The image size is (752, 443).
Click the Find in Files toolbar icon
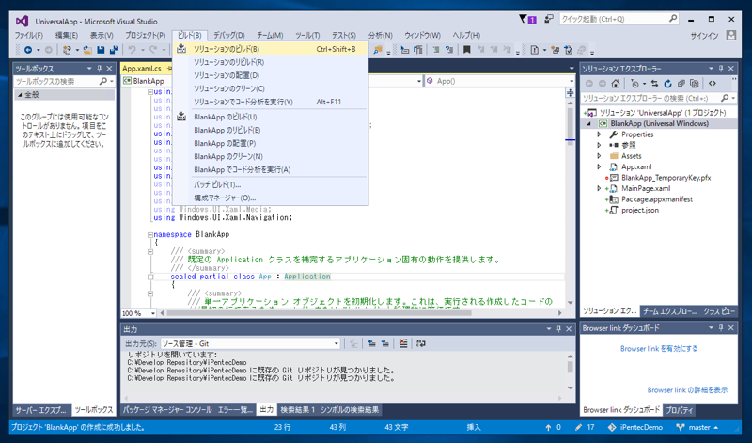click(x=378, y=50)
